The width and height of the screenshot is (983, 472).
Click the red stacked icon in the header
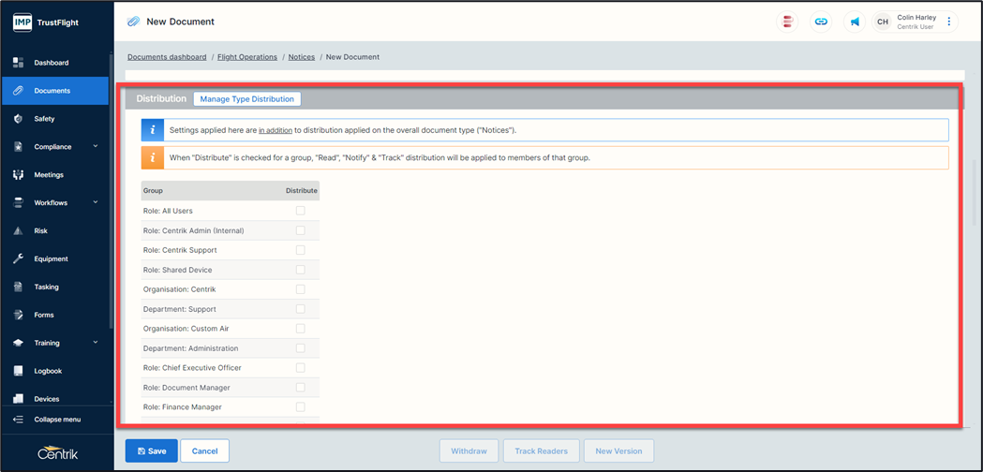tap(788, 22)
